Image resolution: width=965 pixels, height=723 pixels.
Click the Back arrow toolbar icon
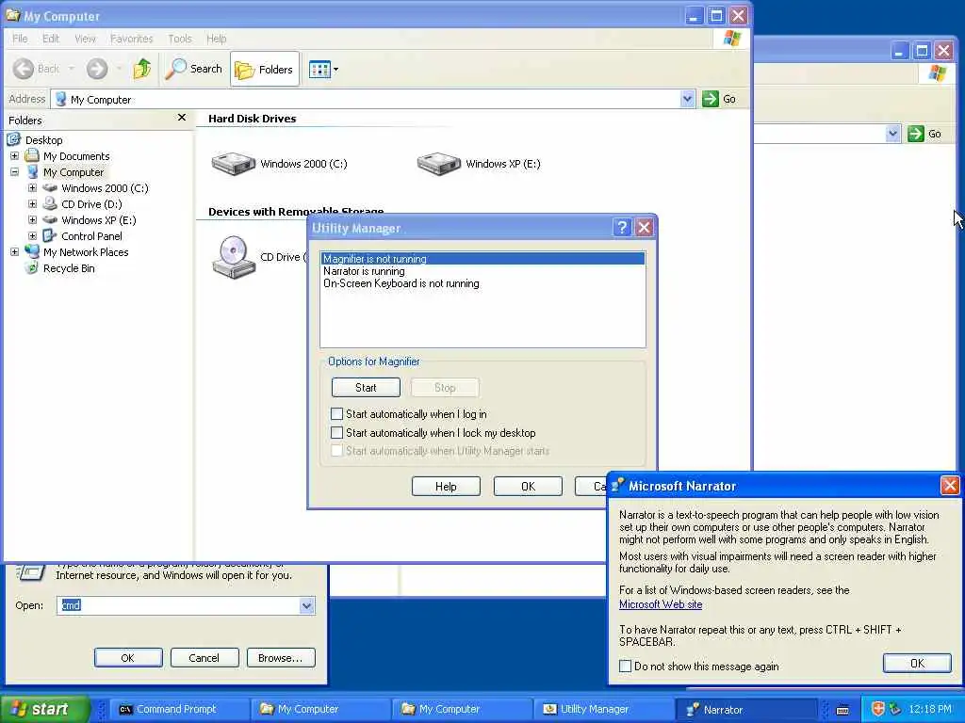pyautogui.click(x=24, y=69)
